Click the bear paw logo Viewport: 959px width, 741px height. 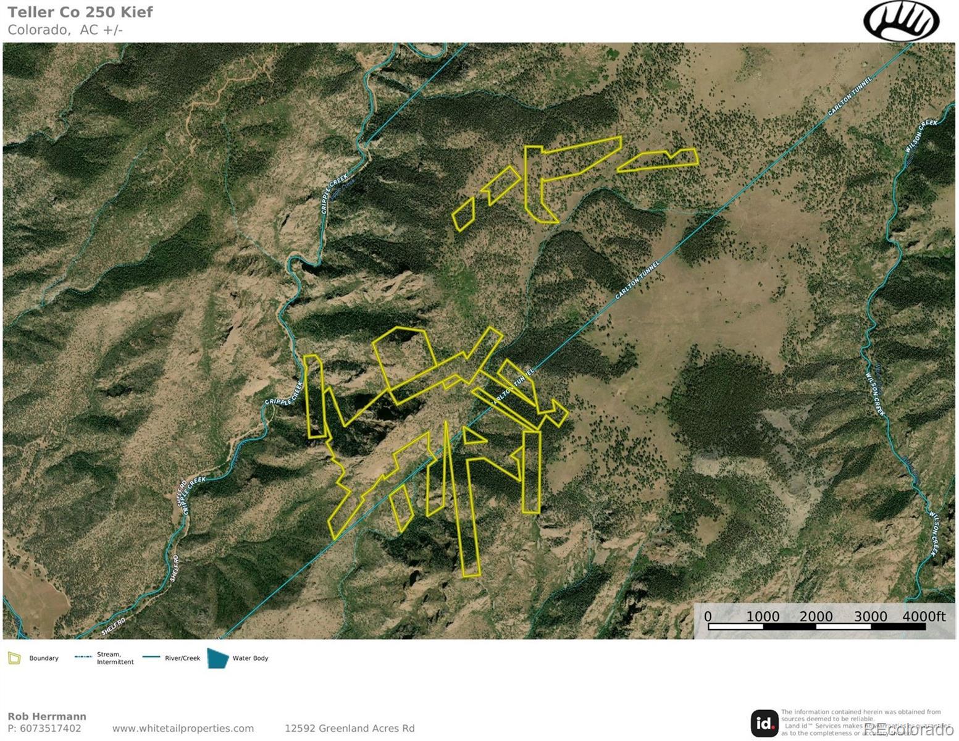coord(902,21)
